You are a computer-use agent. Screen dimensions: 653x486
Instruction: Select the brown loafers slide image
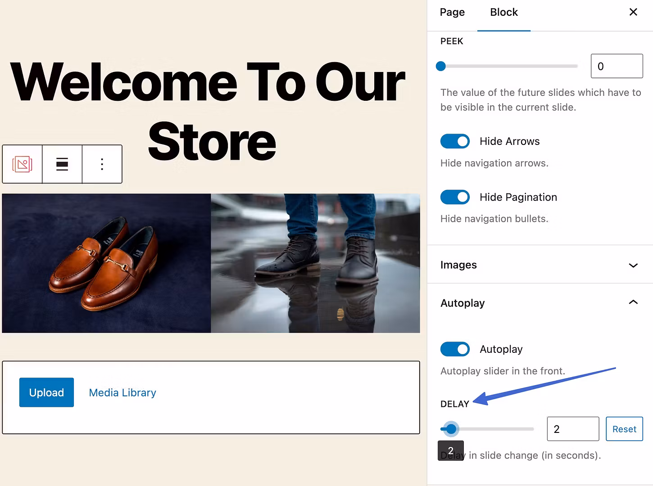tap(106, 263)
